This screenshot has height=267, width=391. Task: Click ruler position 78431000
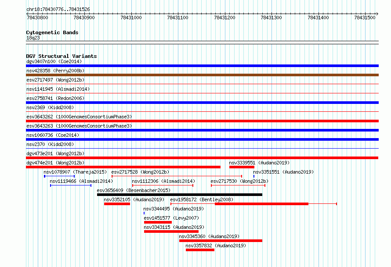coord(131,18)
